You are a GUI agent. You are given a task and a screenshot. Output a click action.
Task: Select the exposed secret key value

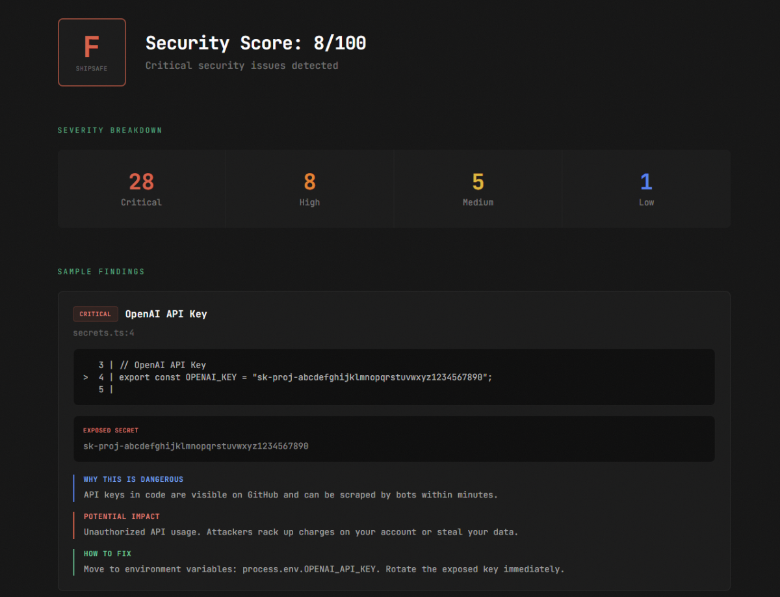tap(196, 446)
